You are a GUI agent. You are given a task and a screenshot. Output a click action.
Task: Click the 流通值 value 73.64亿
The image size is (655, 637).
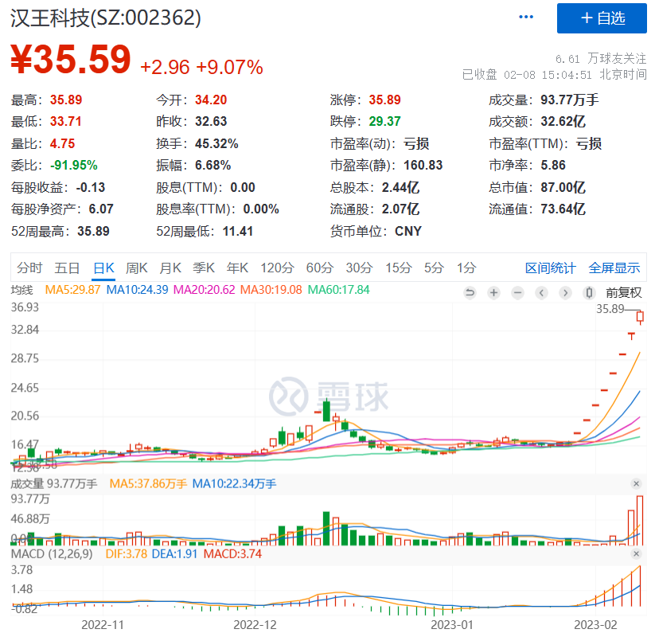(x=563, y=209)
